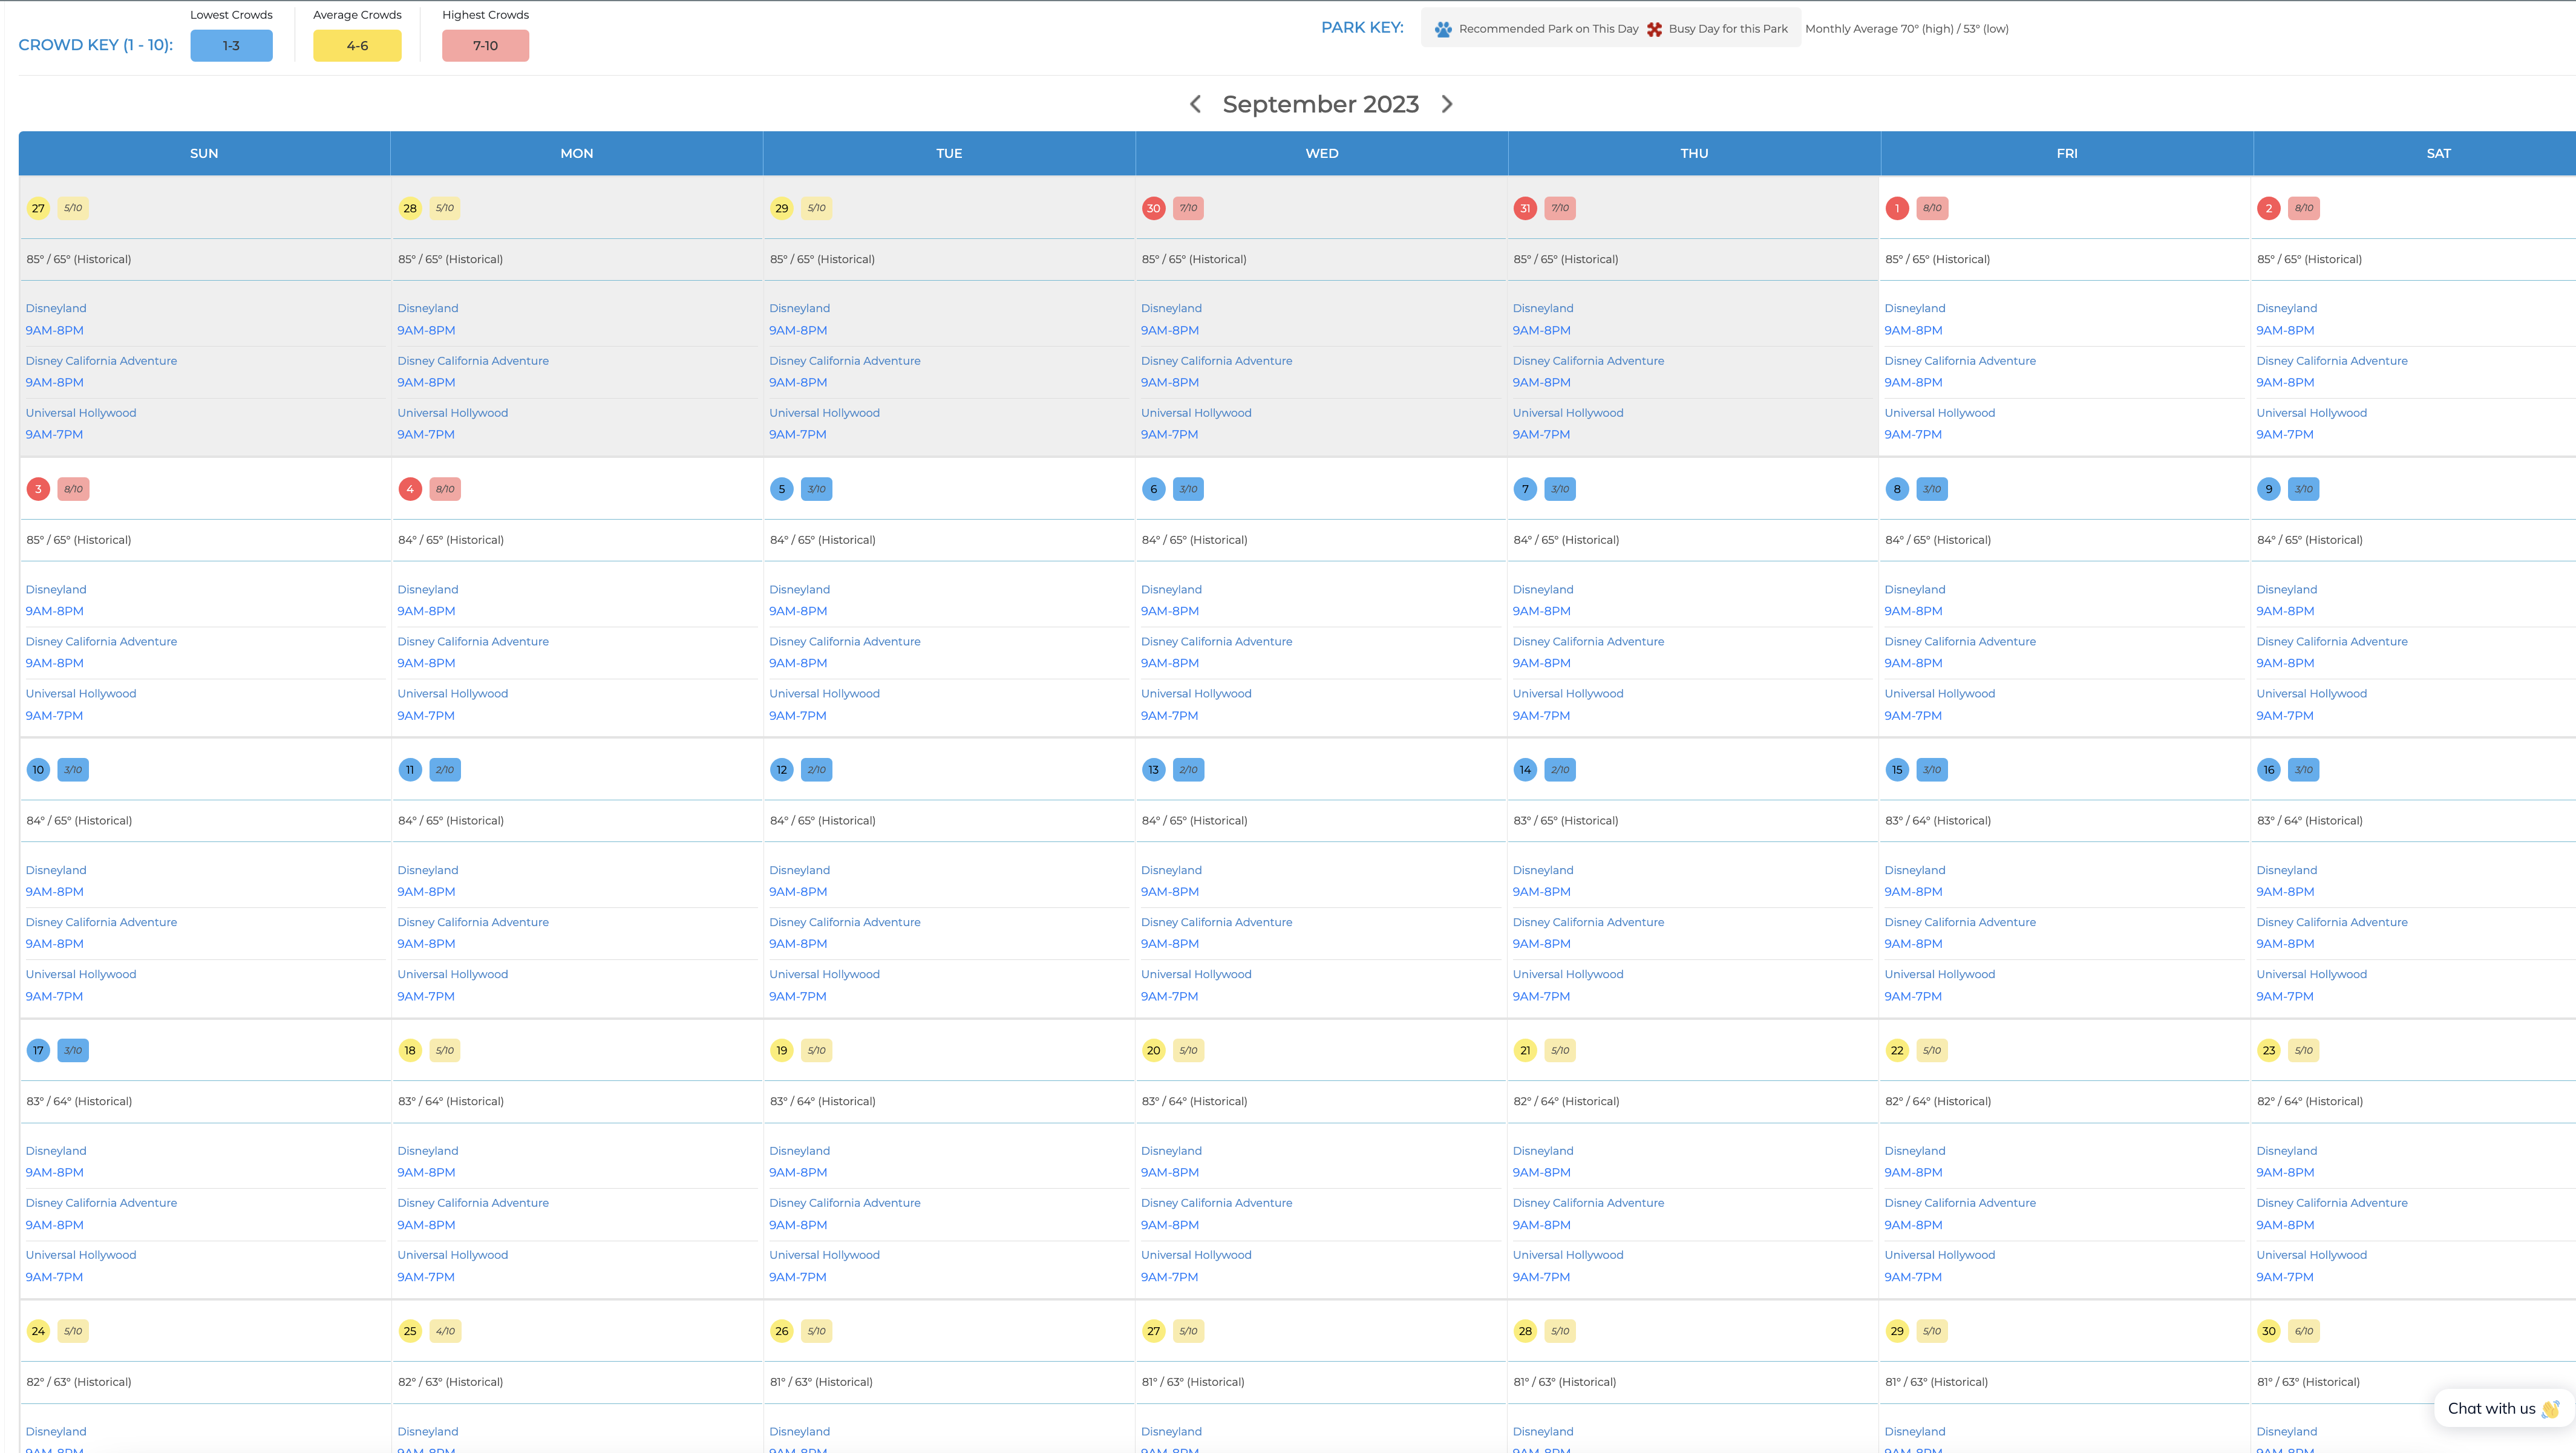Click the September 2023 month title
Viewport: 2576px width, 1453px height.
(x=1321, y=104)
